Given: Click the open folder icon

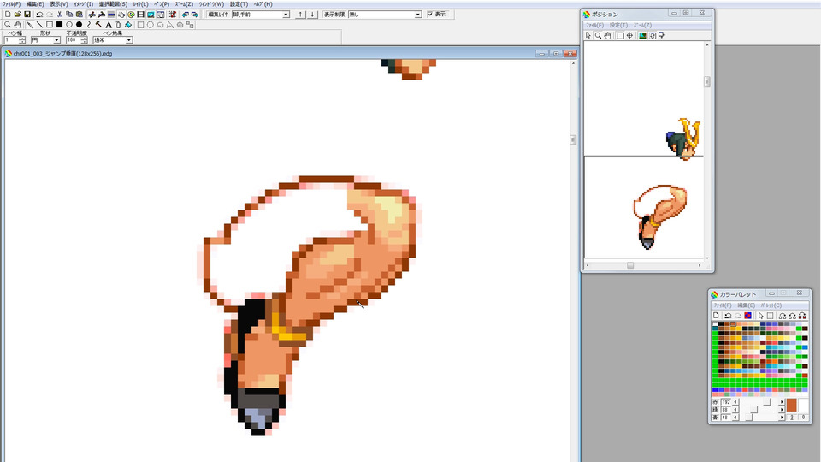Looking at the screenshot, I should [x=17, y=15].
